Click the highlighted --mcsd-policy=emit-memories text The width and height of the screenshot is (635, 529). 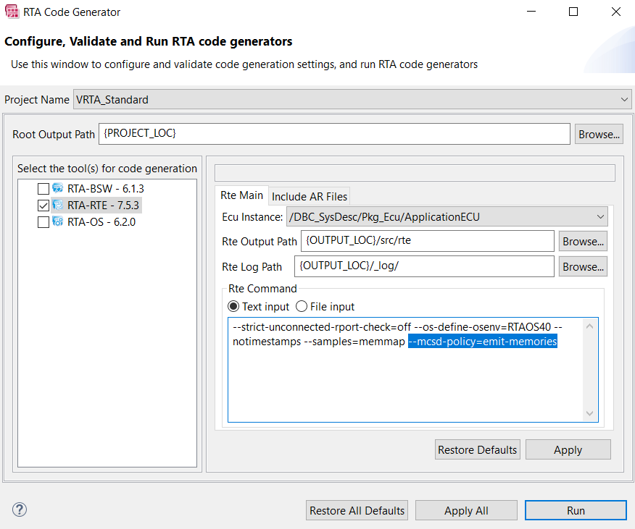pos(482,342)
